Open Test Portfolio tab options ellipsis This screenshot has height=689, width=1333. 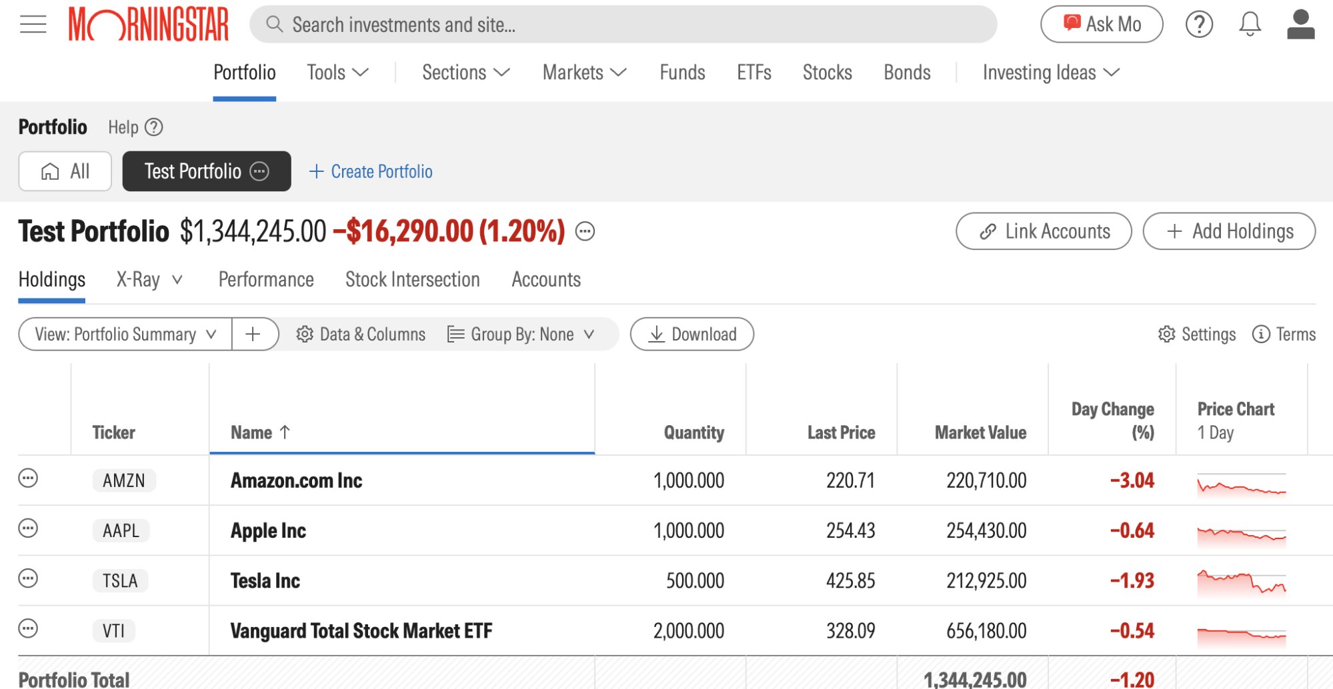(x=259, y=172)
